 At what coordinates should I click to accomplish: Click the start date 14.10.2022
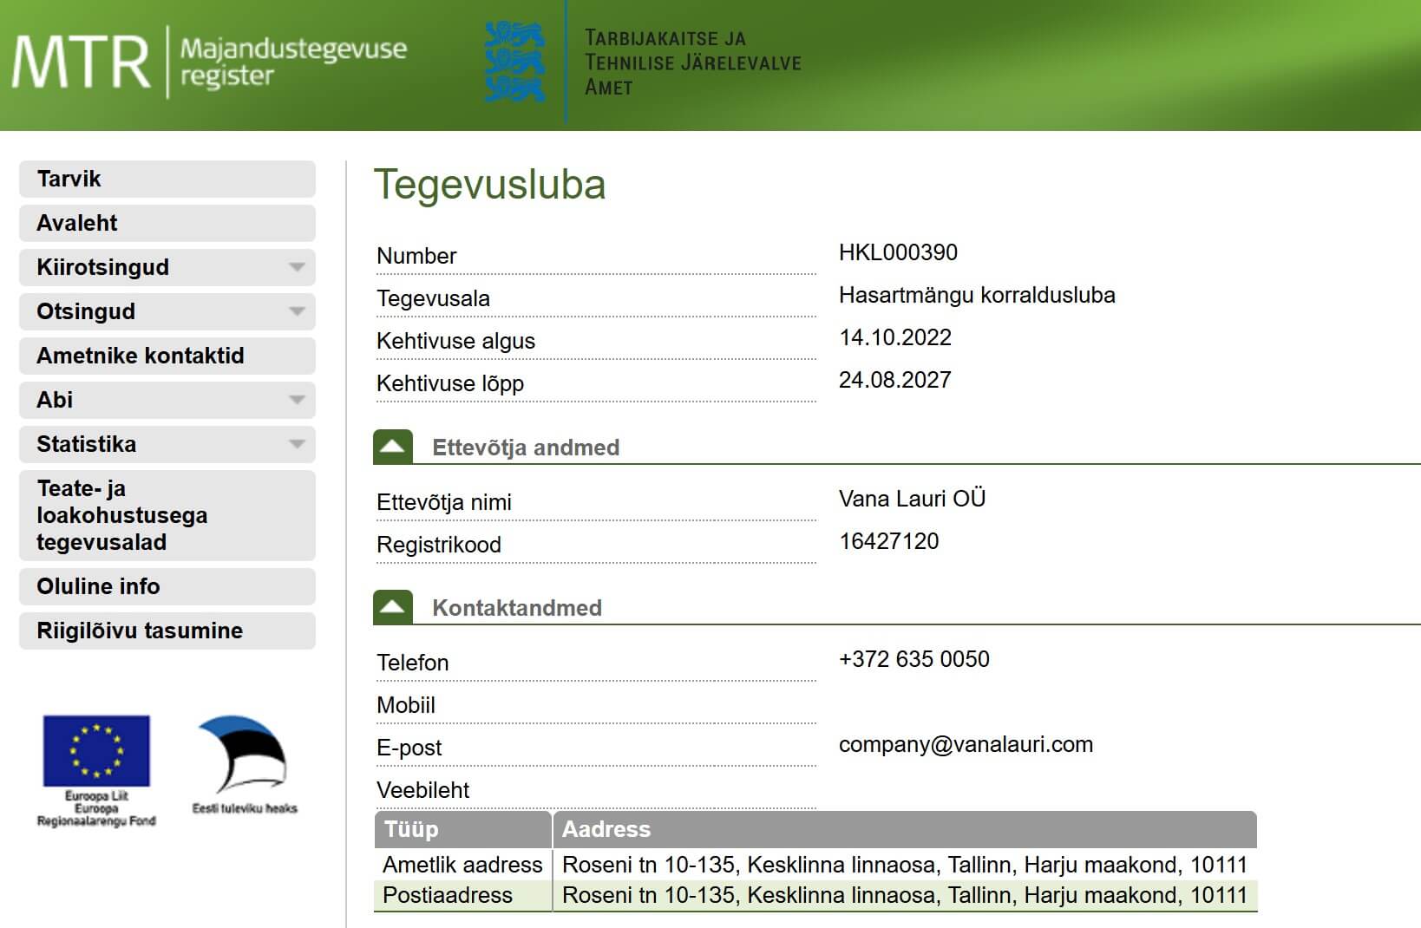tap(895, 337)
